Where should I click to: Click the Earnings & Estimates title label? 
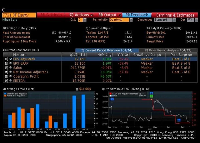tap(175, 15)
